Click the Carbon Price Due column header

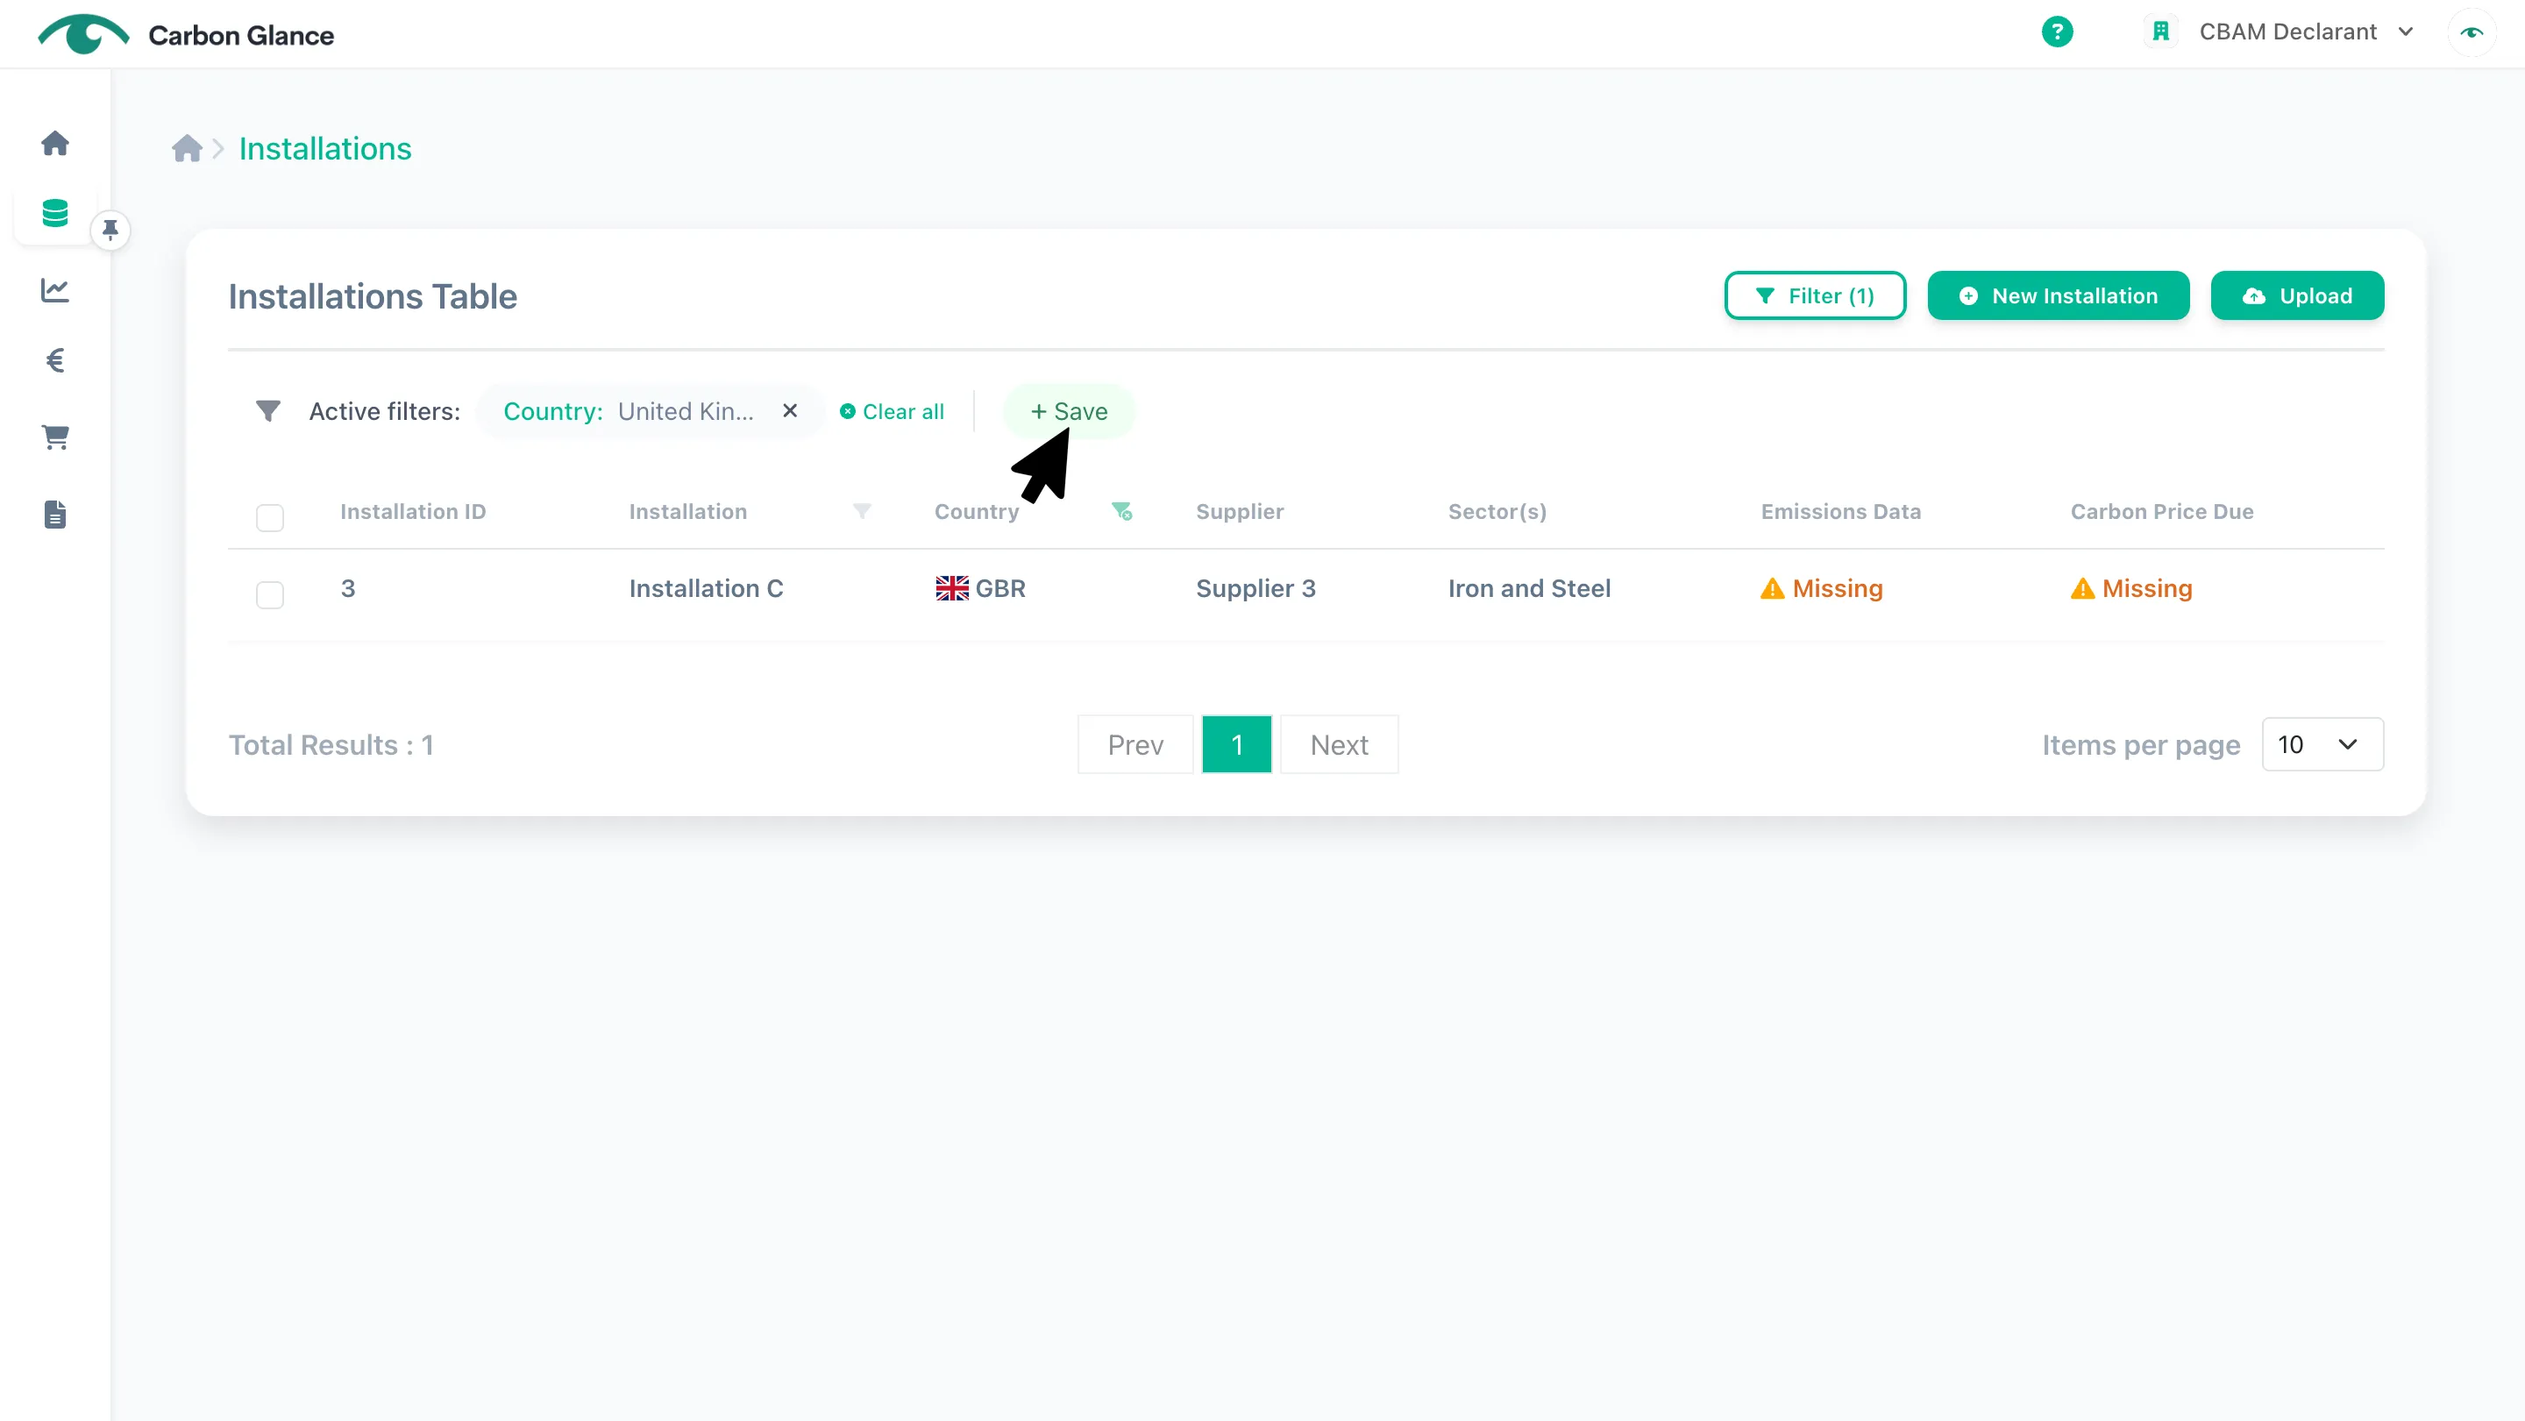click(x=2161, y=510)
